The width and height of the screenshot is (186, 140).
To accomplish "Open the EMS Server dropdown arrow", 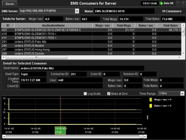I will tap(77, 11).
